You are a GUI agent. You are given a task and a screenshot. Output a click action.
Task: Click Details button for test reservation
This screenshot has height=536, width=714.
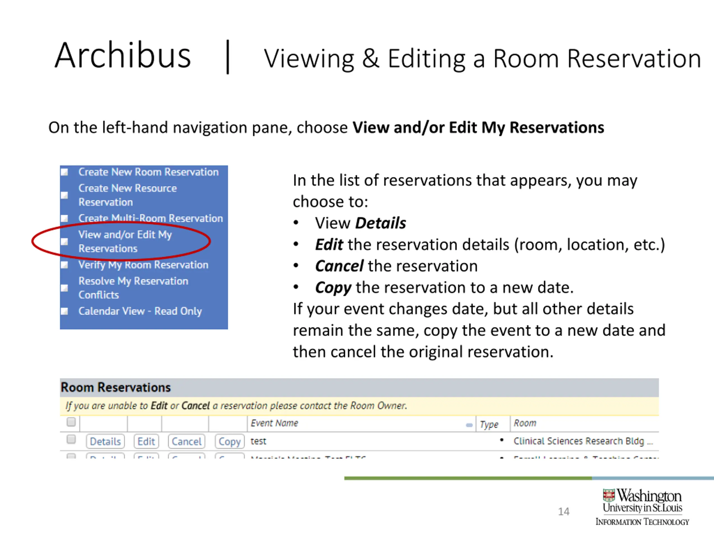[x=105, y=441]
